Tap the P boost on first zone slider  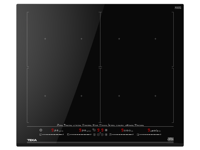(x=63, y=135)
